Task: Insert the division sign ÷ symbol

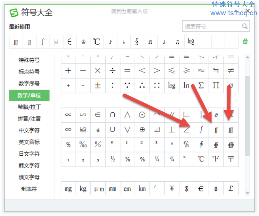Action: (x=113, y=71)
